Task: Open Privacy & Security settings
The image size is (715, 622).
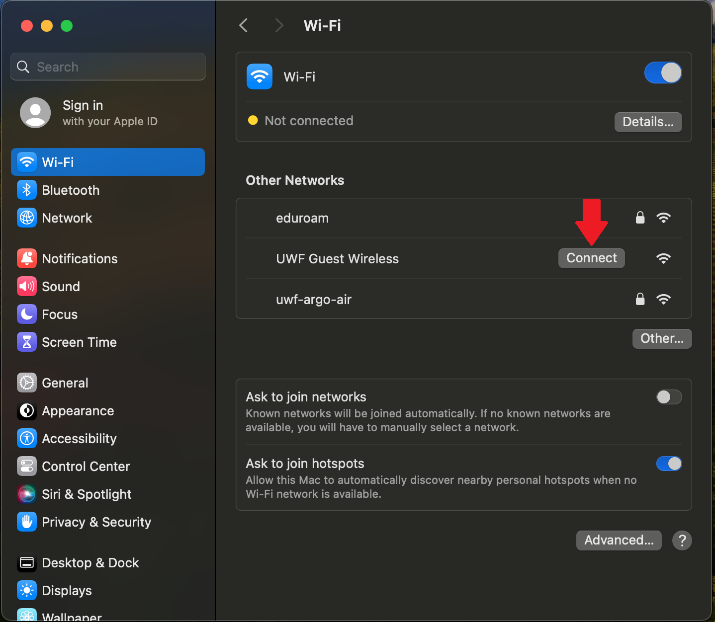Action: (108, 522)
